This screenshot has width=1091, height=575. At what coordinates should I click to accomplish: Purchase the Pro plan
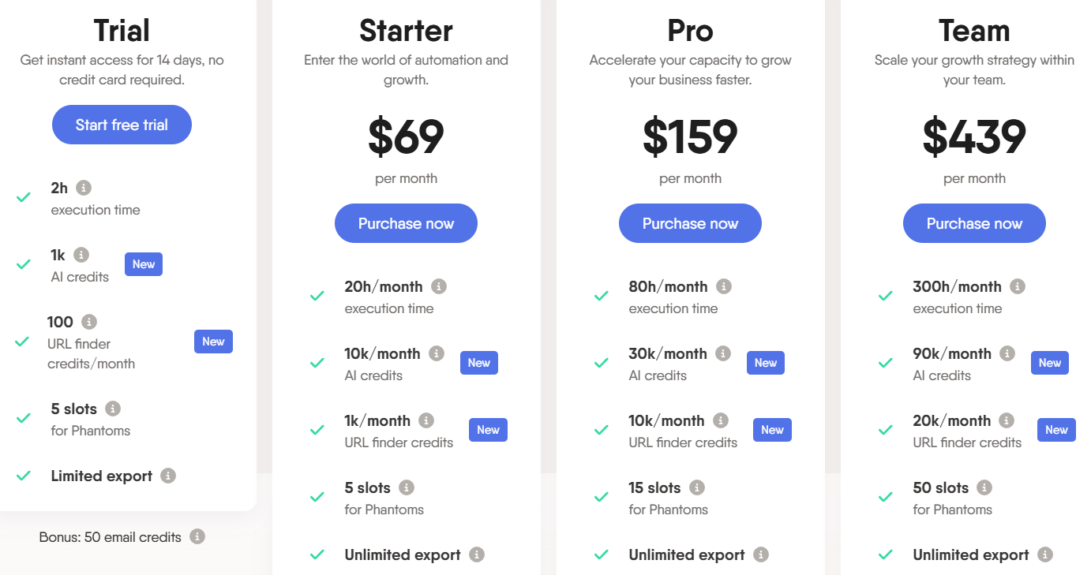point(690,223)
